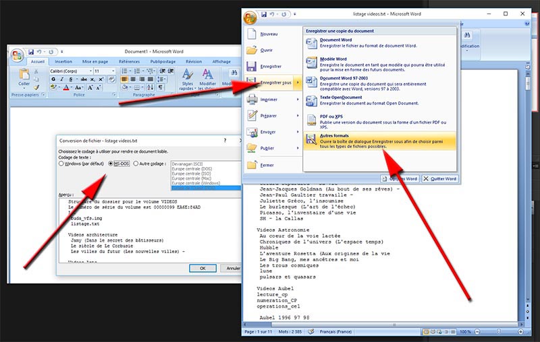Select Texte OpenDocument save format

point(380,100)
